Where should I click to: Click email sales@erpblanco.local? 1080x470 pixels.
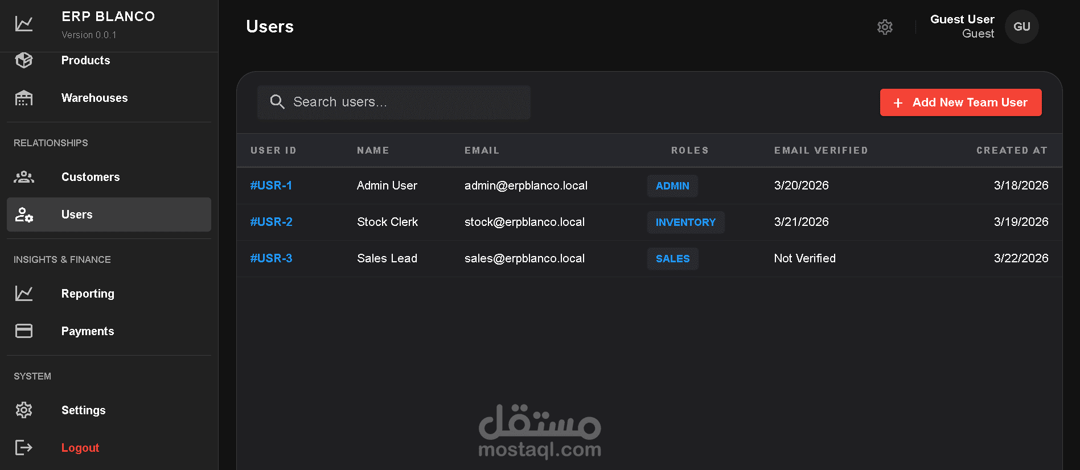coord(524,258)
